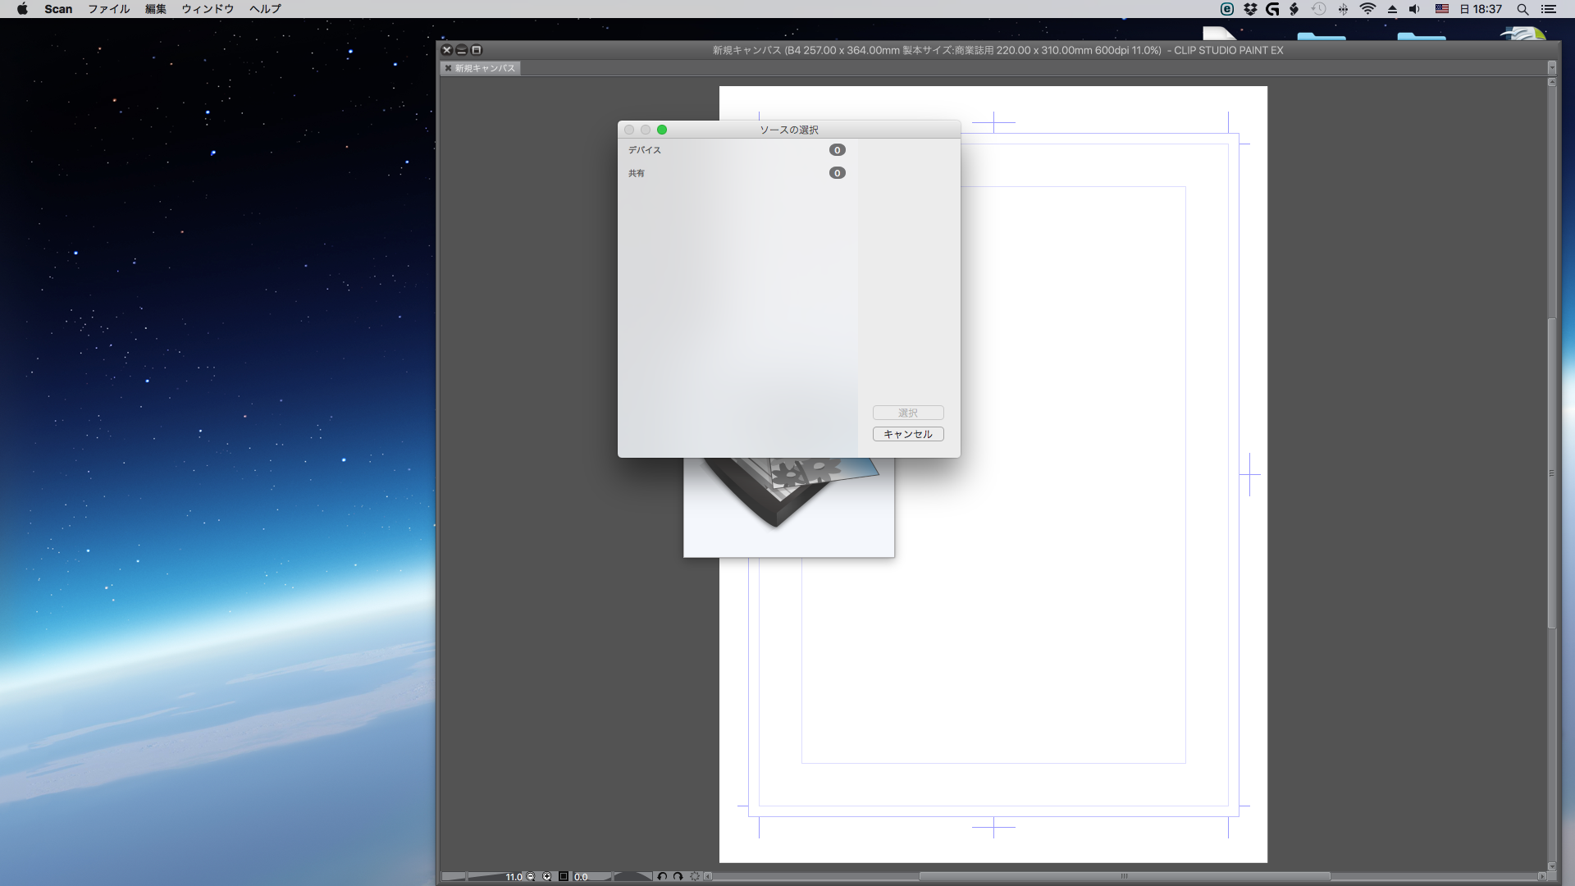Open the ファイル menu
The height and width of the screenshot is (886, 1575).
[109, 9]
